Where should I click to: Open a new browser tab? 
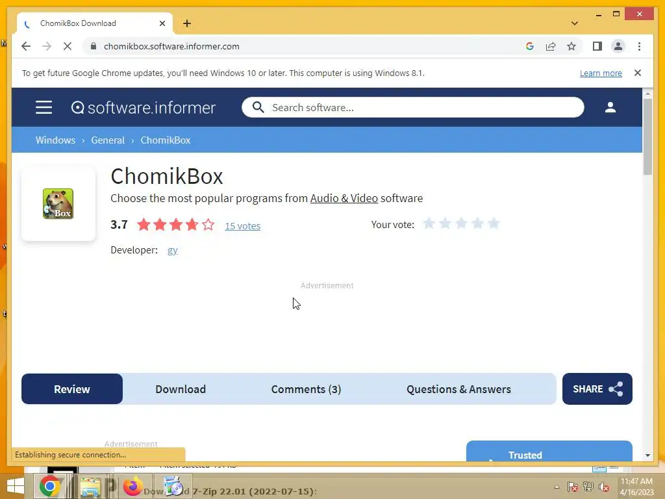pyautogui.click(x=187, y=23)
